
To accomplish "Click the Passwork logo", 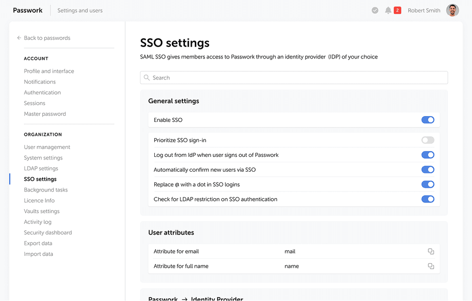I will (x=28, y=10).
